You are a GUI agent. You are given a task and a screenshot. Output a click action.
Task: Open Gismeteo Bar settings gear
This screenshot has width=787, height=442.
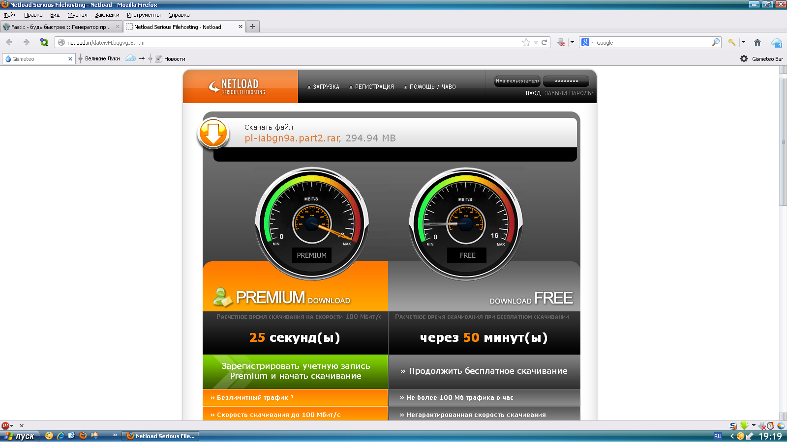tap(744, 58)
